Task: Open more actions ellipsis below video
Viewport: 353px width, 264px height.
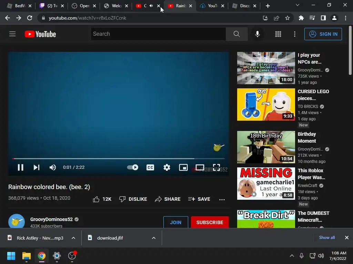Action: (222, 199)
